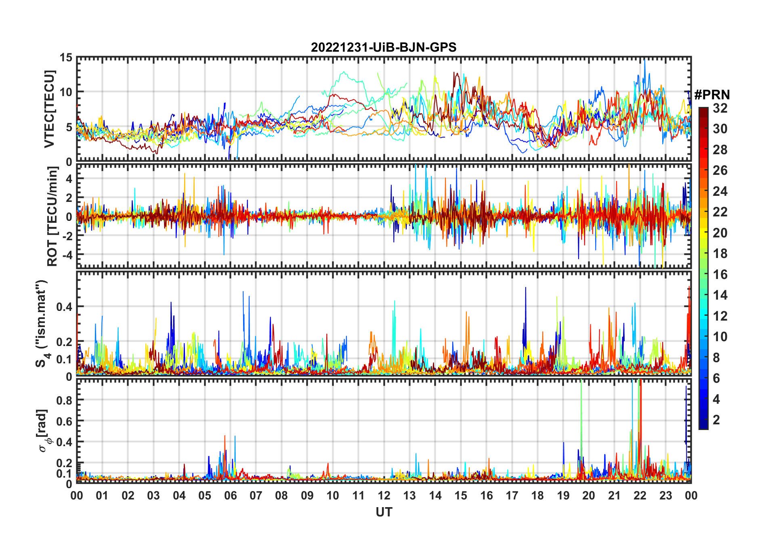Click colorbar tick label 16
768x537 pixels.
point(720,275)
